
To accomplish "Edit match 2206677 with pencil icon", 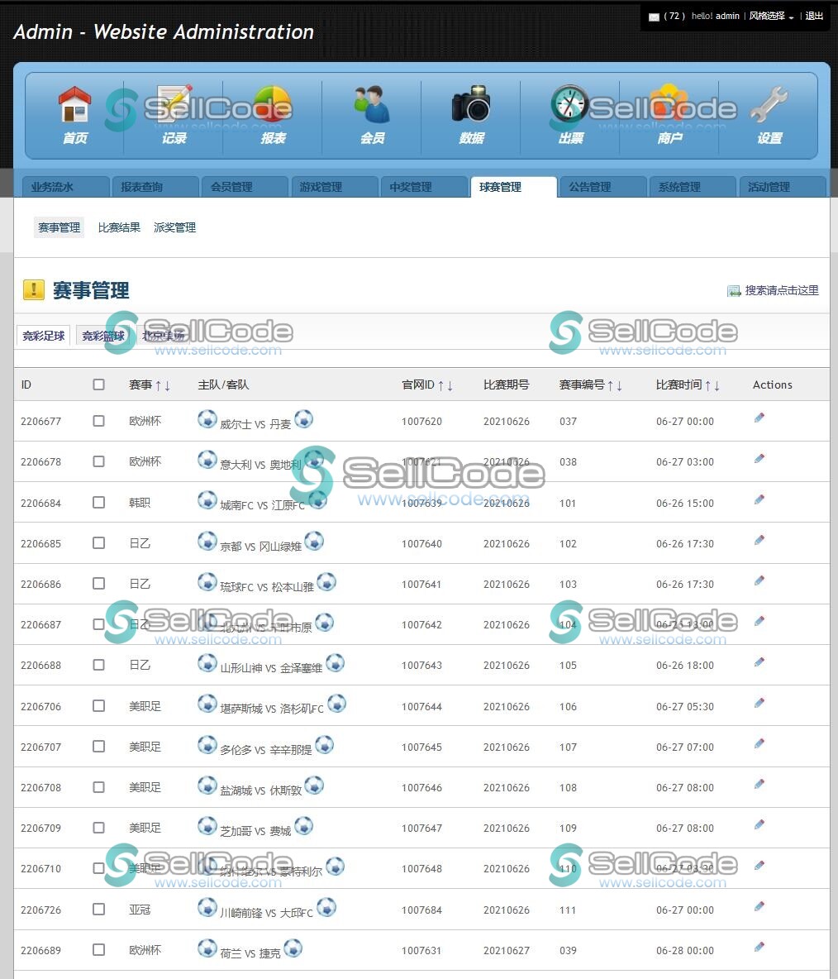I will [759, 418].
